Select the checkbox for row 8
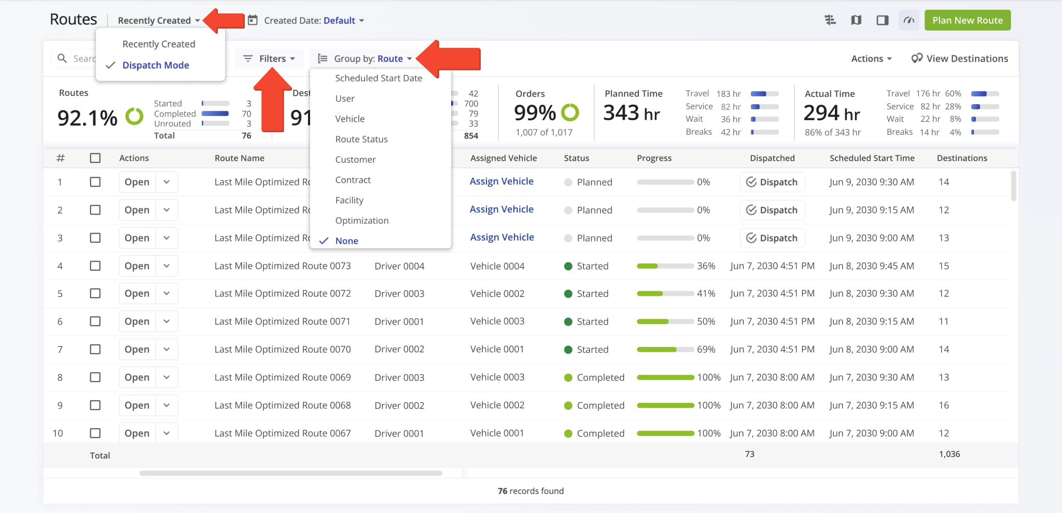The width and height of the screenshot is (1062, 513). coord(95,377)
